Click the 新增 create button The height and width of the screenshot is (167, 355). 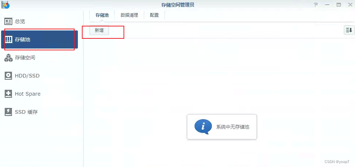99,30
